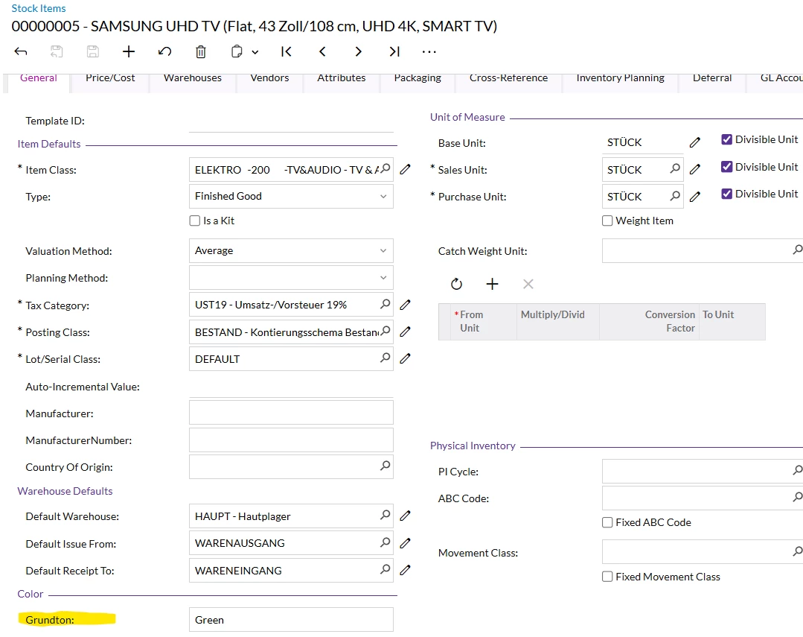Open the Catch Weight Unit lookup field
Screen dimensions: 803x637
point(703,250)
